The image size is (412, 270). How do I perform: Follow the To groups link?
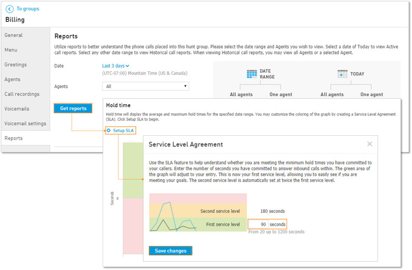click(28, 9)
